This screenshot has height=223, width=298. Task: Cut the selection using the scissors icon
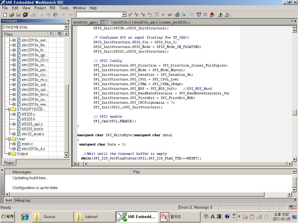tap(42, 15)
